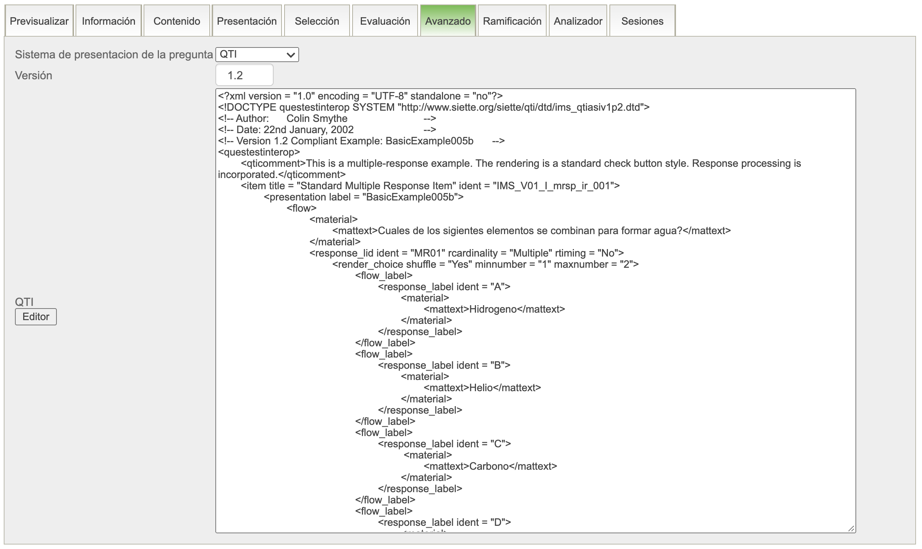Go to the Presentación tab

tap(246, 21)
